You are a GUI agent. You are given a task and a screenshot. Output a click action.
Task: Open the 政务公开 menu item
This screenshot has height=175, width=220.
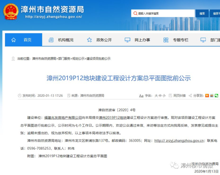104,40
